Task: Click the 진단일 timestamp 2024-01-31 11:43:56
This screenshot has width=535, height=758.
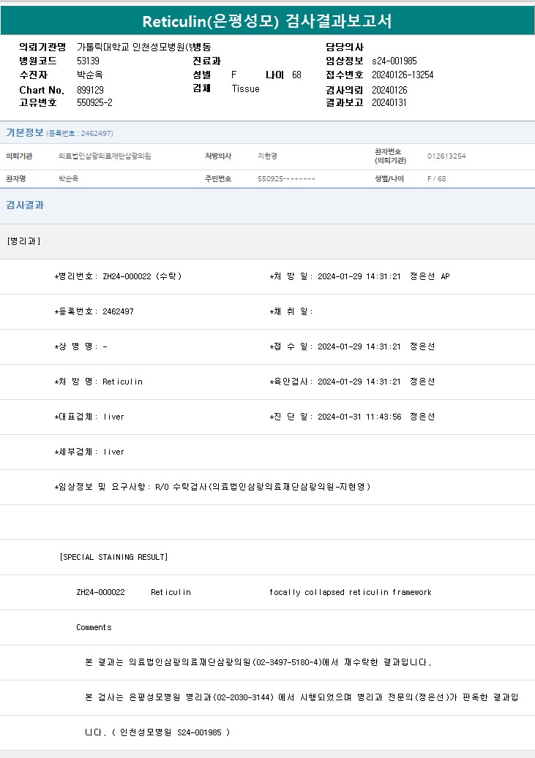Action: pos(359,417)
